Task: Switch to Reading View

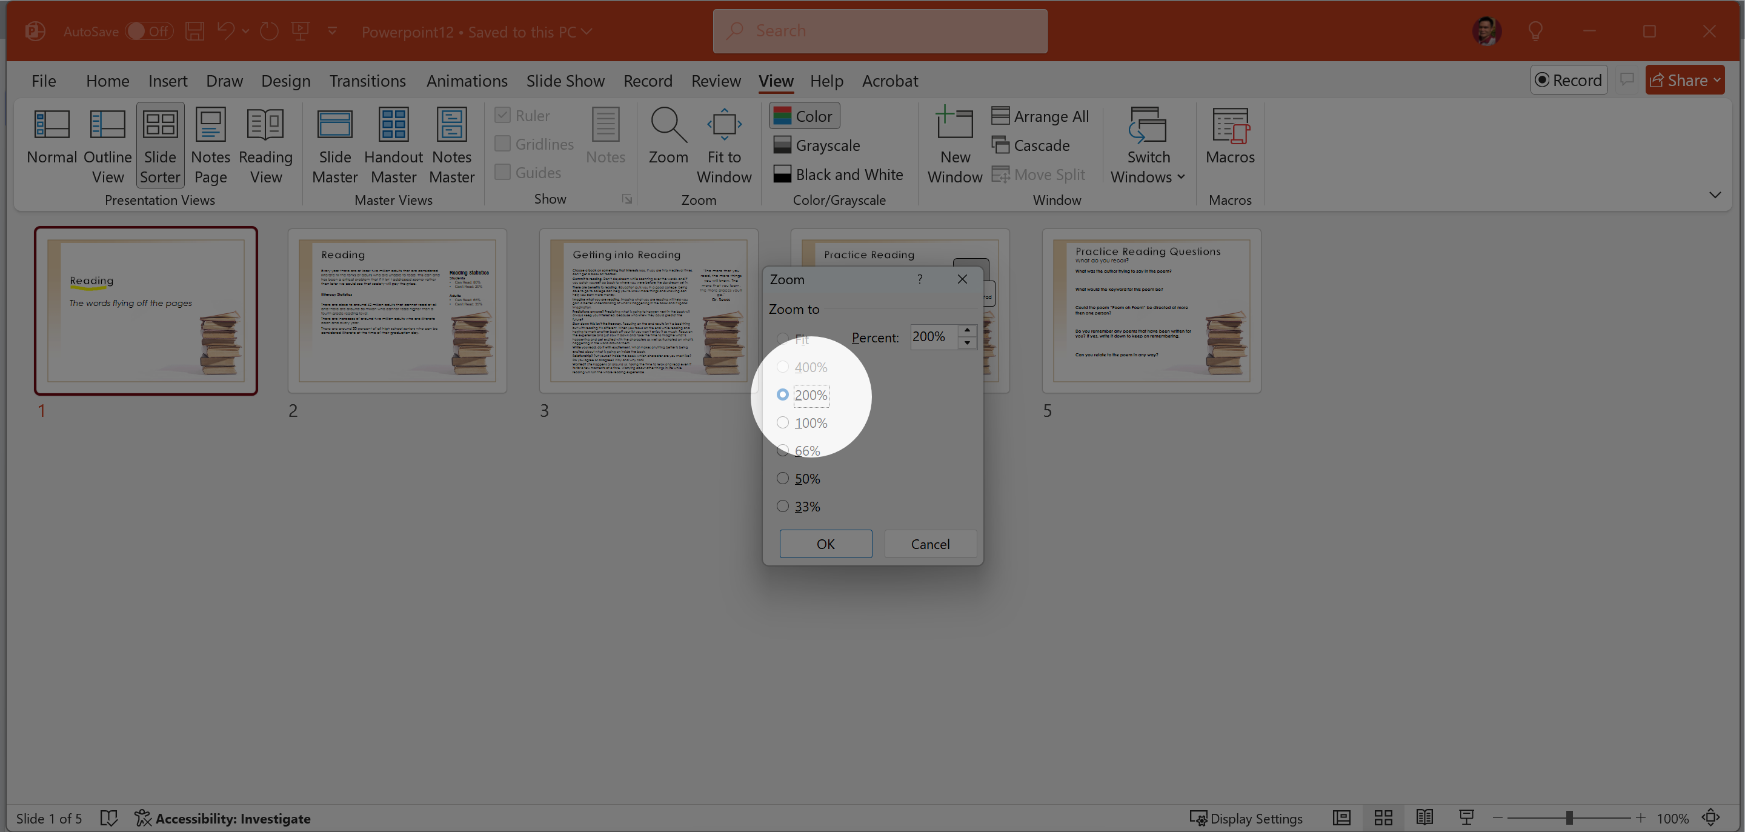Action: tap(265, 145)
